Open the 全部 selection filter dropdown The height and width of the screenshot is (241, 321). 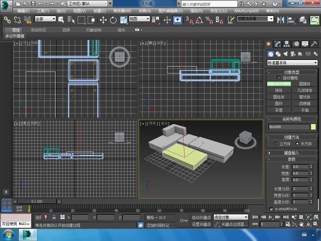45,19
